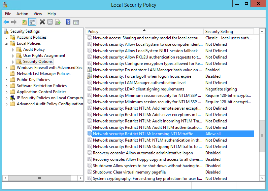Image resolution: width=268 pixels, height=191 pixels.
Task: Open the View menu
Action: 38,14
